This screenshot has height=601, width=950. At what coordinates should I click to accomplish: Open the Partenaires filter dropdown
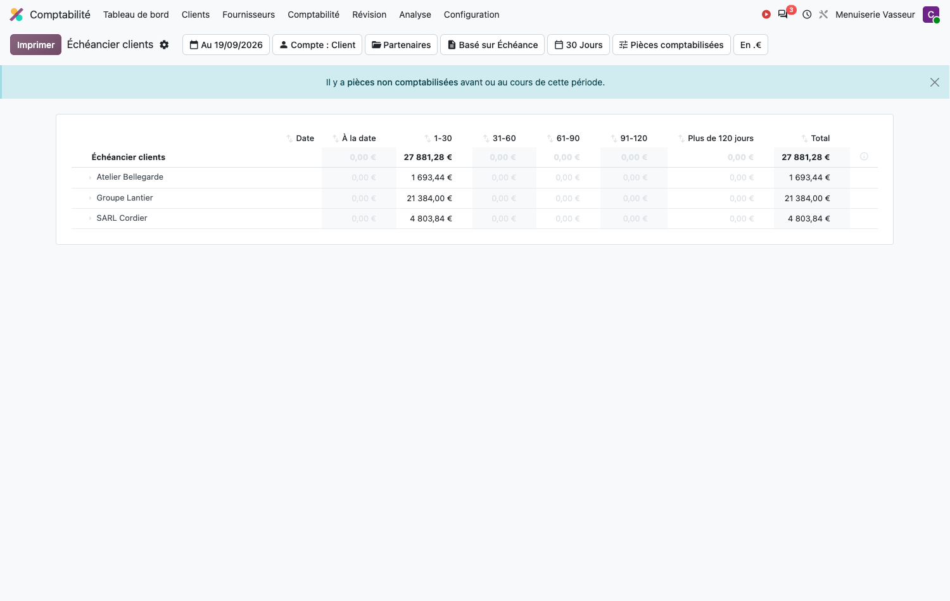tap(401, 45)
